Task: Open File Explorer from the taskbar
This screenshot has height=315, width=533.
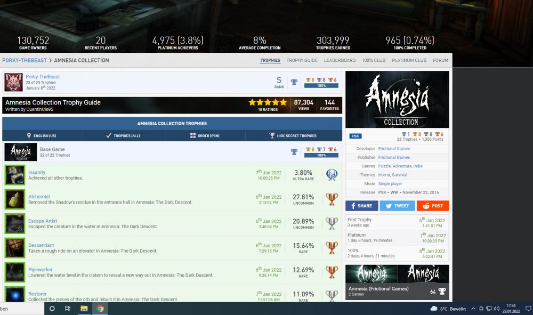Action: [84, 309]
